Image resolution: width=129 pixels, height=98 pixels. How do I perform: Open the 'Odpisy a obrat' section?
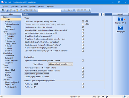10,44
